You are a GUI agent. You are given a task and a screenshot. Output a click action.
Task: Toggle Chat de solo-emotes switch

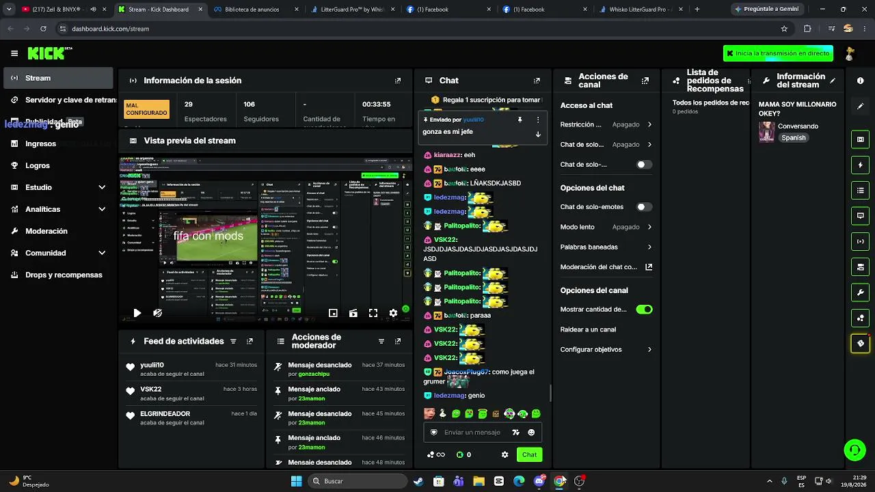click(x=644, y=207)
